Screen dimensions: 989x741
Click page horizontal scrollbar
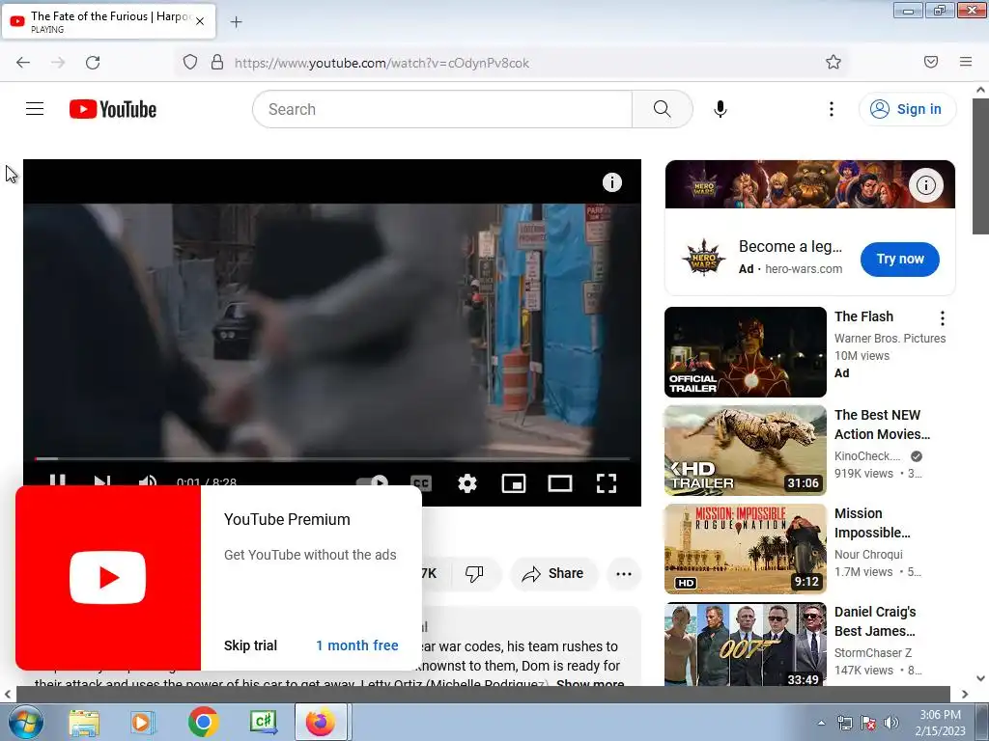[x=483, y=694]
